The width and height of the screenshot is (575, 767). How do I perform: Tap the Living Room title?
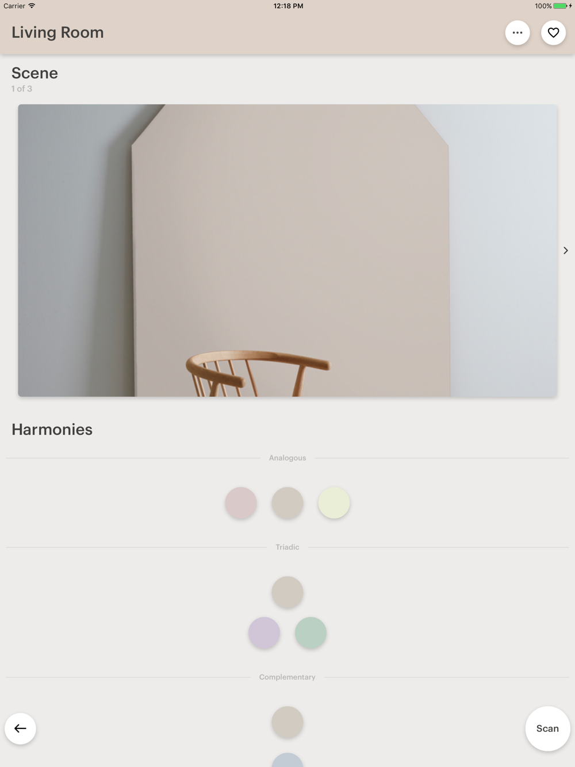57,33
